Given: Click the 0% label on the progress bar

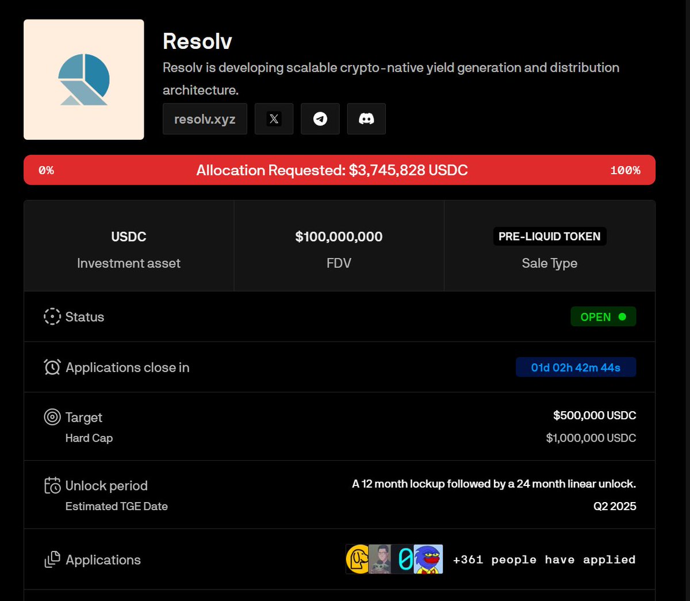Looking at the screenshot, I should [46, 170].
